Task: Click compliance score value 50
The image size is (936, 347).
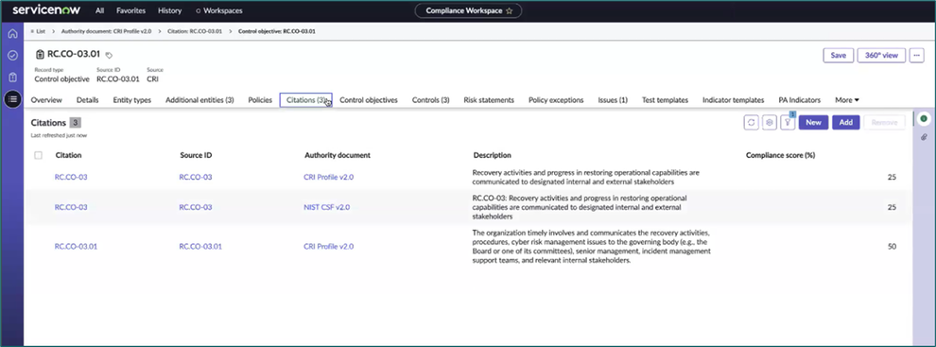Action: coord(892,246)
